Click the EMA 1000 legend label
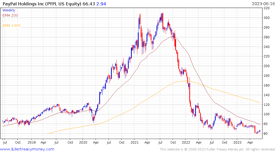 [12, 25]
